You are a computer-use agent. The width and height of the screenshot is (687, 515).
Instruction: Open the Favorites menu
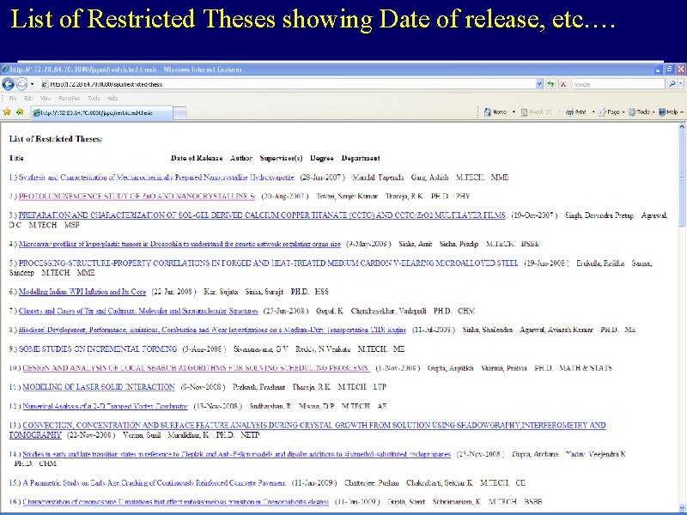(x=69, y=99)
